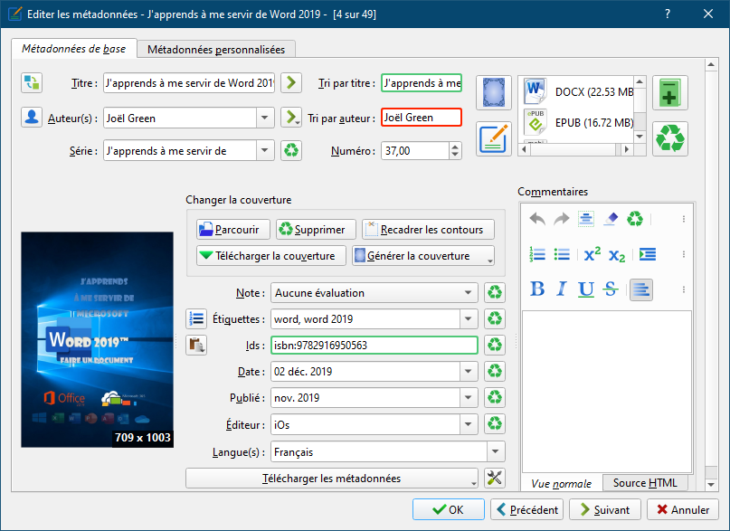Click the Numéro series index spinner
Viewport: 730px width, 531px height.
click(x=422, y=151)
